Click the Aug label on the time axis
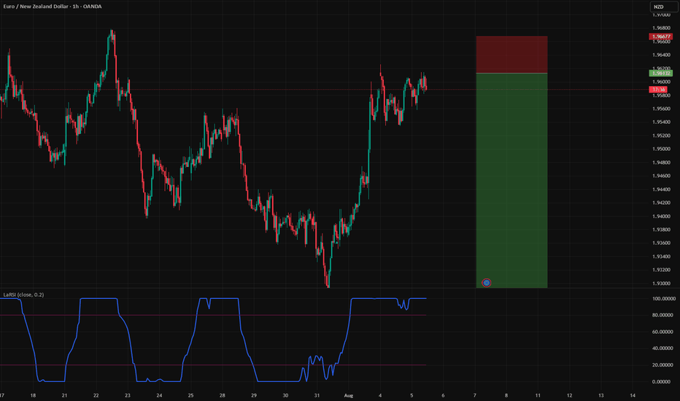Screen dimensions: 680x401 click(x=349, y=395)
